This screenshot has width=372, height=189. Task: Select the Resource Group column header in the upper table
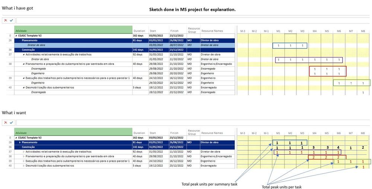pos(194,30)
